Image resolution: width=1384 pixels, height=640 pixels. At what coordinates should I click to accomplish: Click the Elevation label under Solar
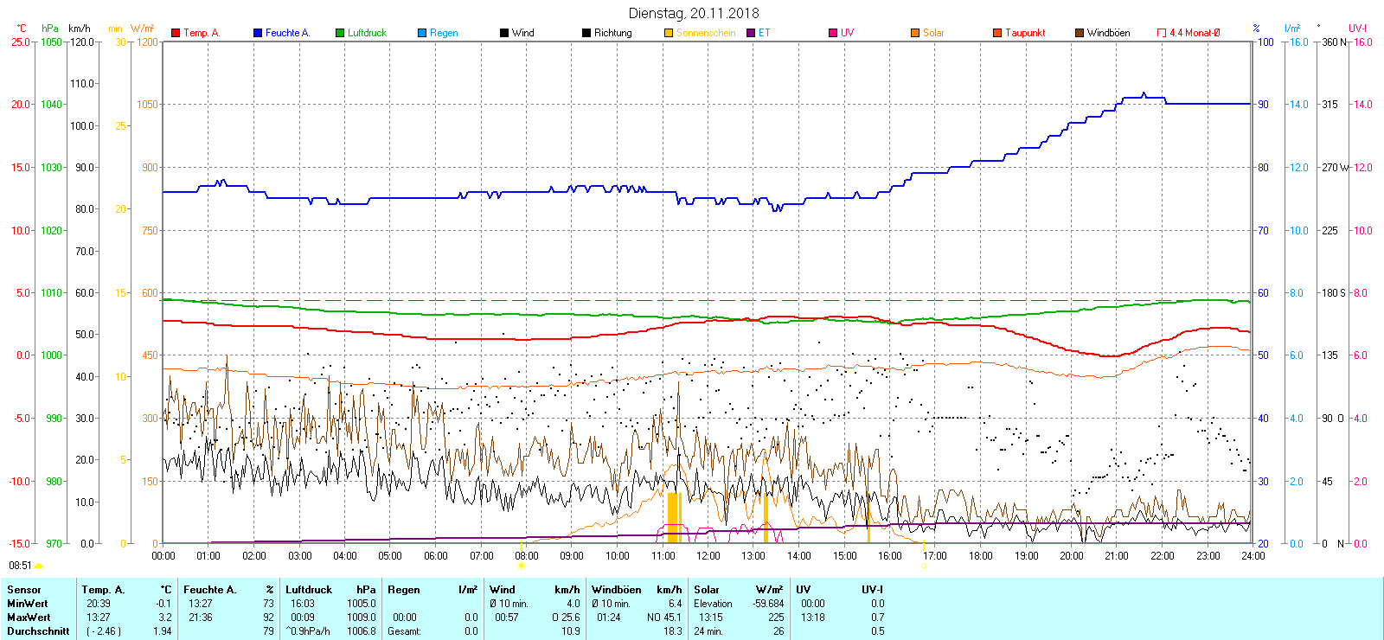(x=713, y=604)
